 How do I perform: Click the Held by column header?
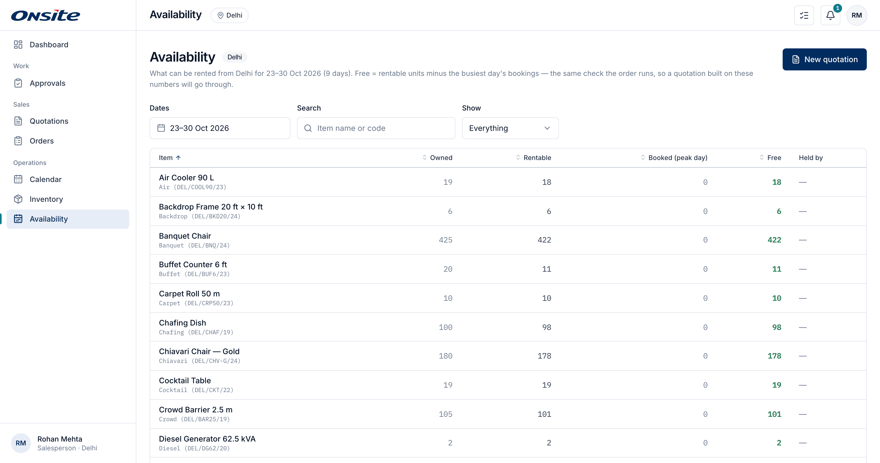pos(811,158)
